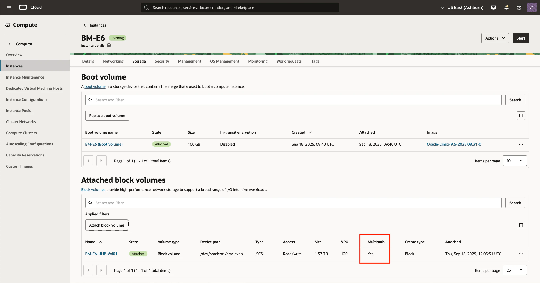Open actions menu for BM-E6-UHP-Vol01 row
Screen dimensions: 540x283
(521, 254)
